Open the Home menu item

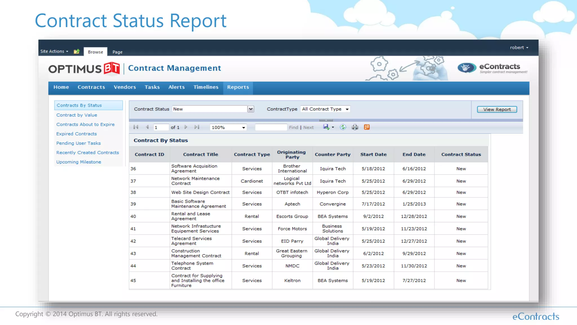point(61,87)
